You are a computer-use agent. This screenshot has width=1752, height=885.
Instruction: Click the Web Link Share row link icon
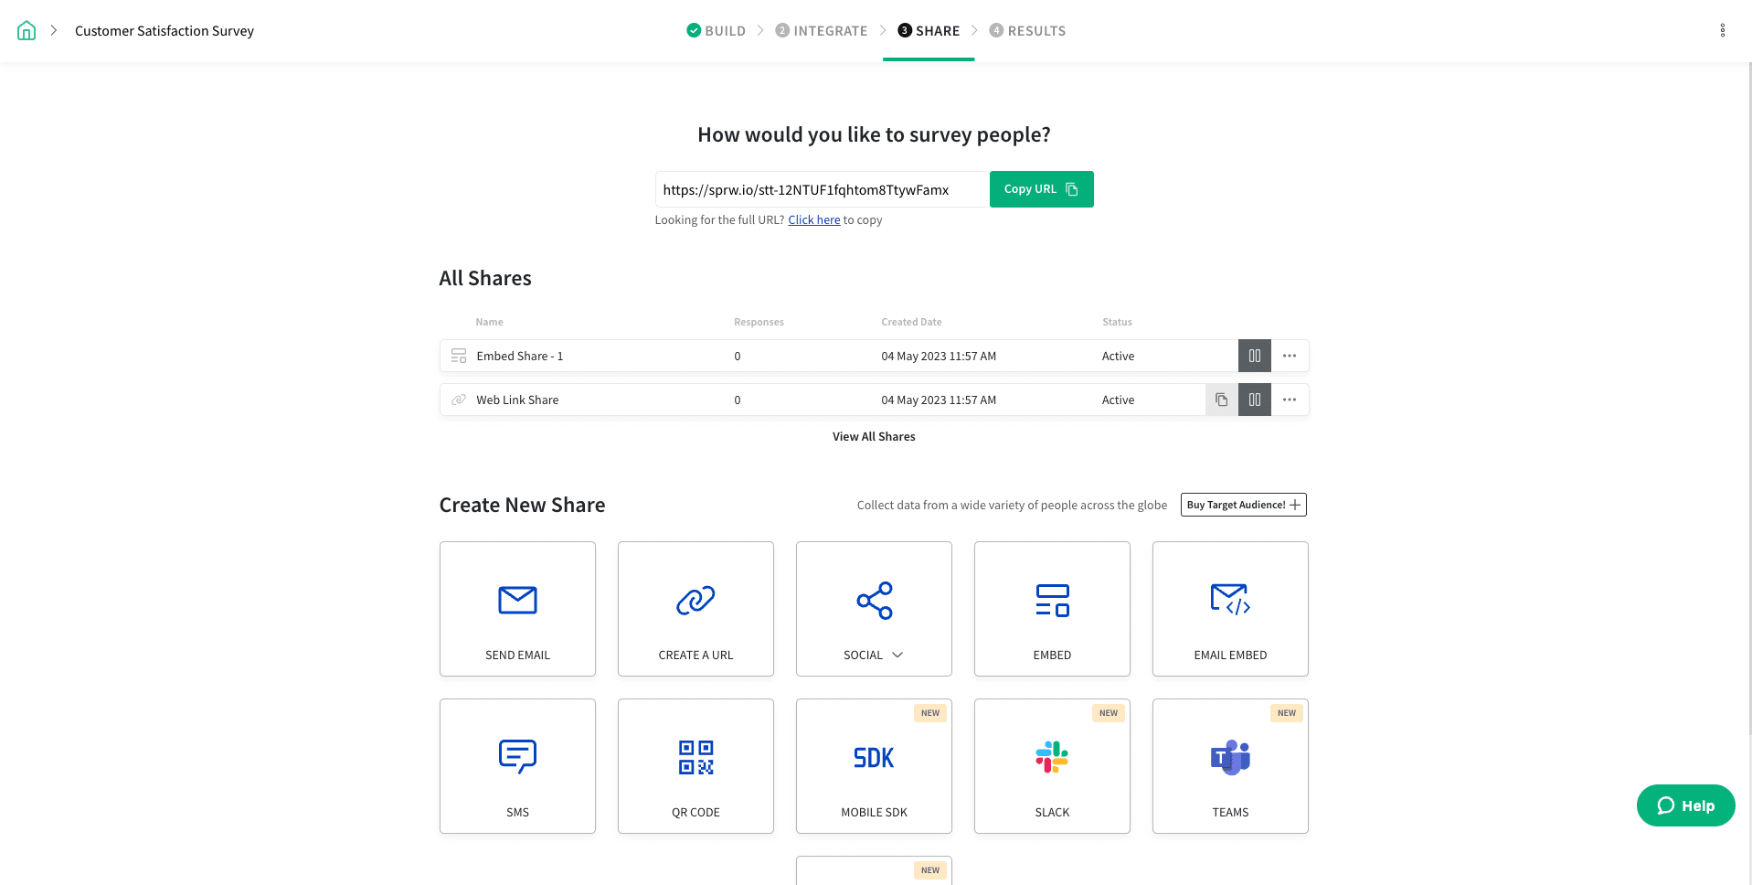click(459, 400)
